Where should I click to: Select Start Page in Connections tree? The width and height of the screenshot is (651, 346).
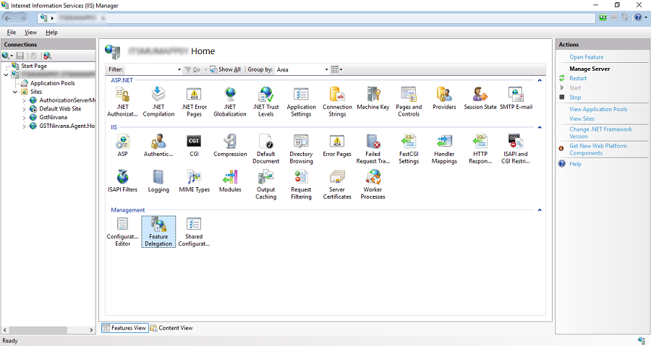pos(34,66)
